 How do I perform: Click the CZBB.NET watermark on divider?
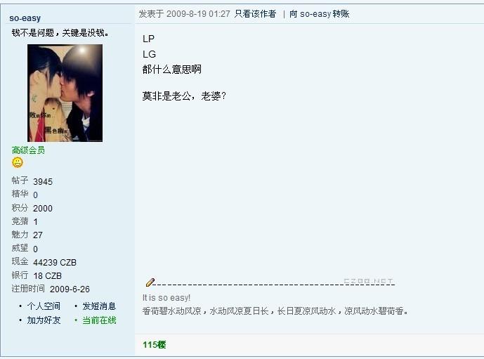click(368, 281)
